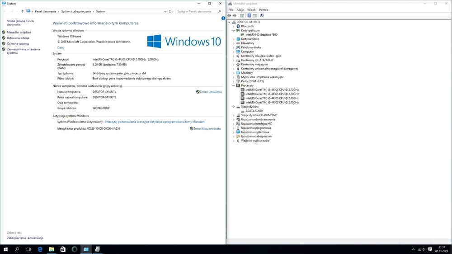Click the Zmień ustawienia link
This screenshot has width=452, height=254.
211,92
